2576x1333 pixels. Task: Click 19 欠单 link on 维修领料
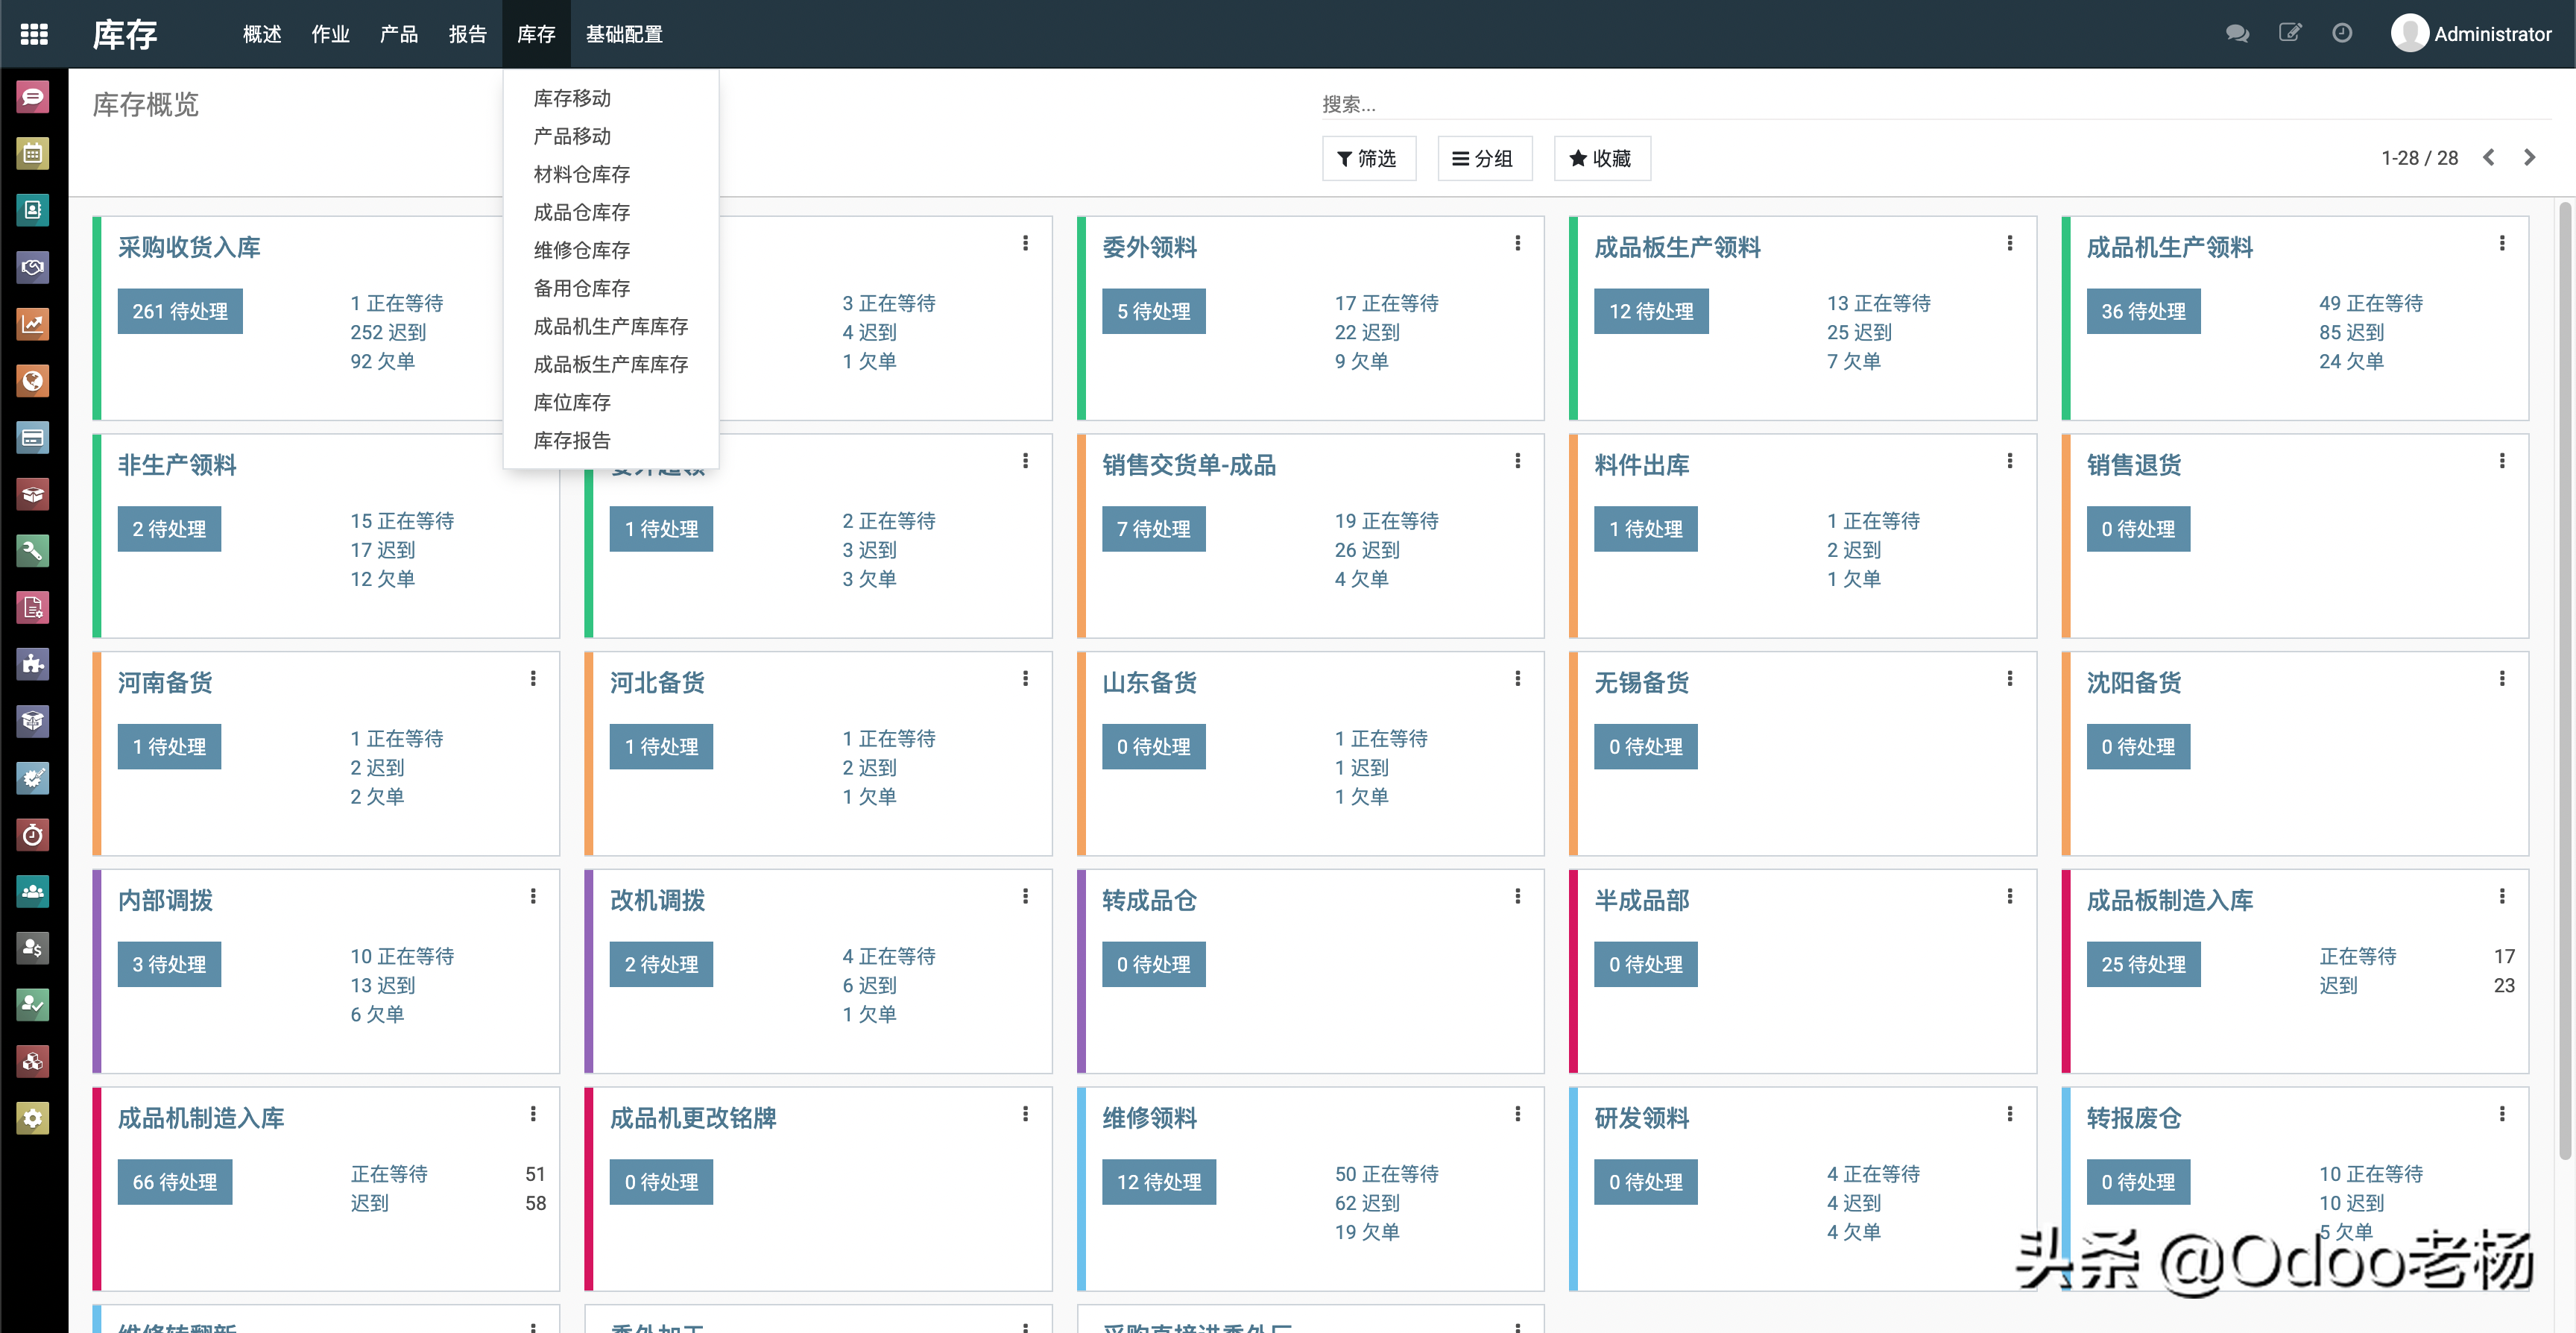pyautogui.click(x=1367, y=1232)
